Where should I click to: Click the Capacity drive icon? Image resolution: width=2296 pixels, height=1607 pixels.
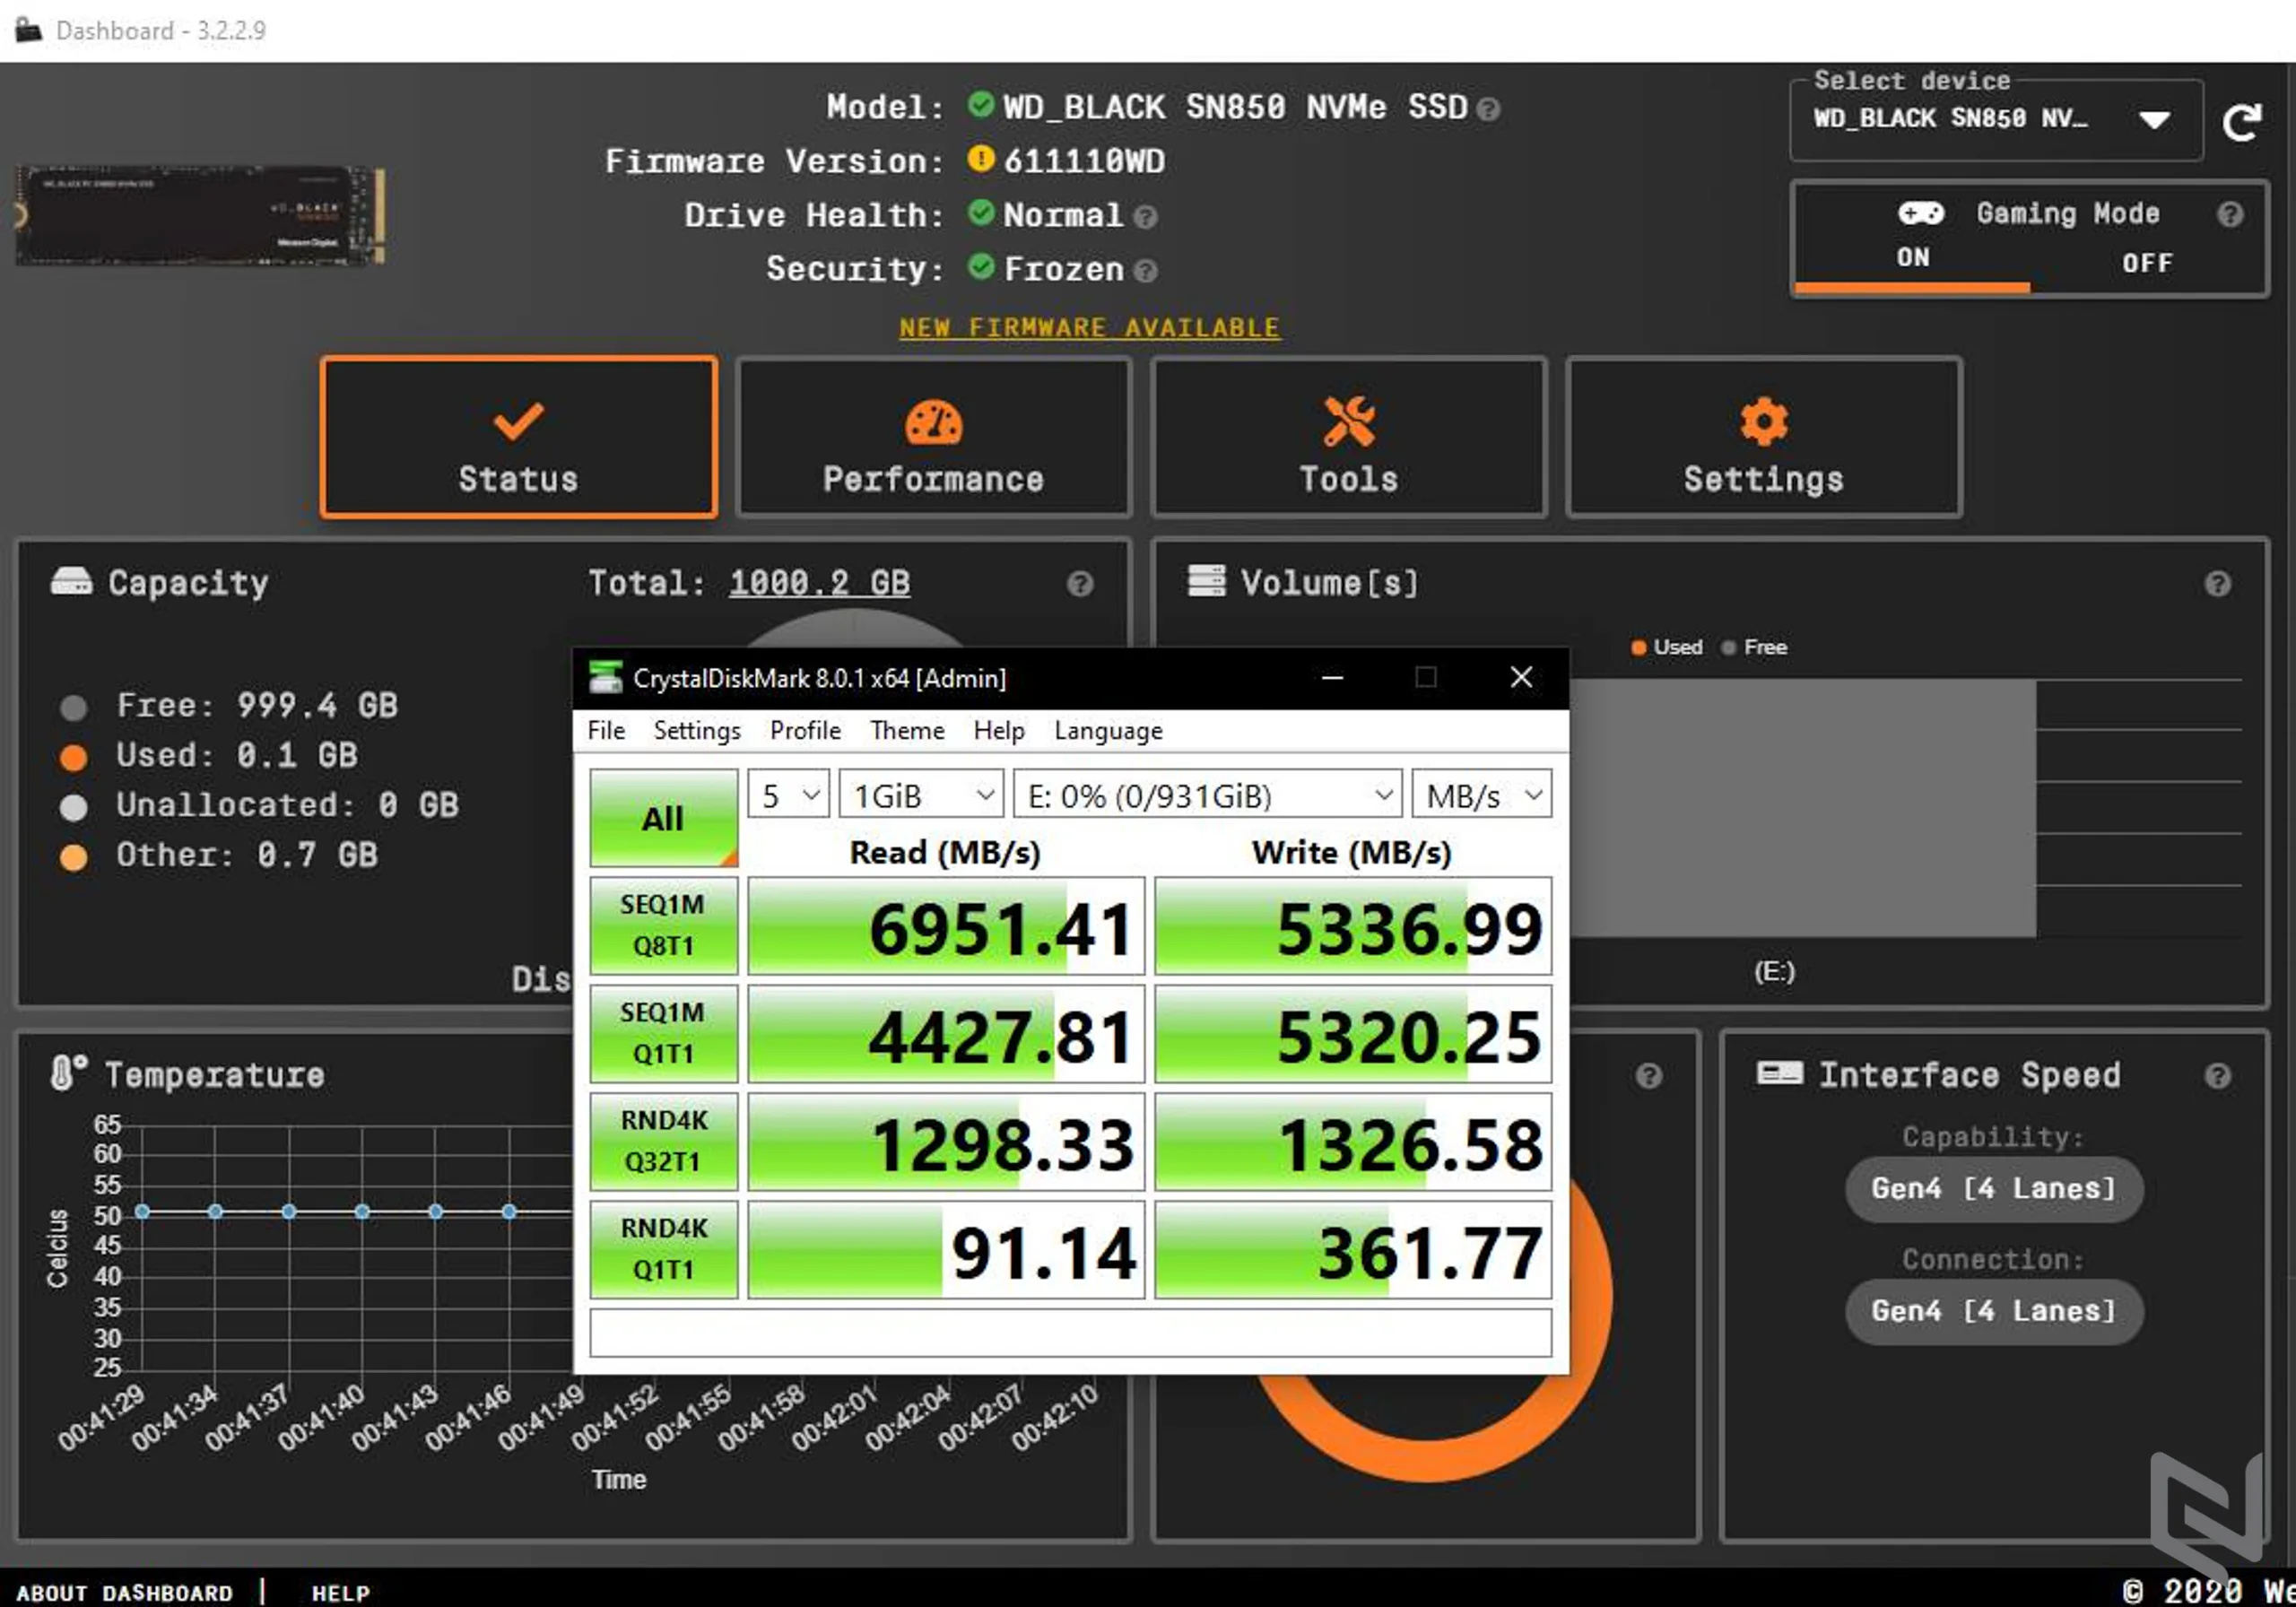(71, 581)
